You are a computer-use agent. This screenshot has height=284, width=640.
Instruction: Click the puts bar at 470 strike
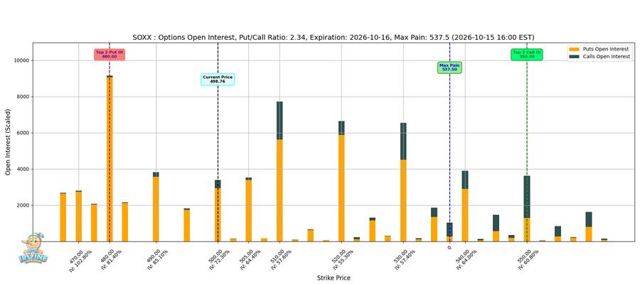tap(78, 217)
